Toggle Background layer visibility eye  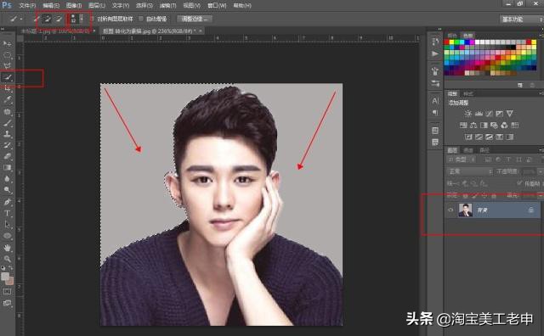[450, 210]
